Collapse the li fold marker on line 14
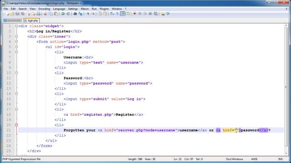 click(x=16, y=94)
